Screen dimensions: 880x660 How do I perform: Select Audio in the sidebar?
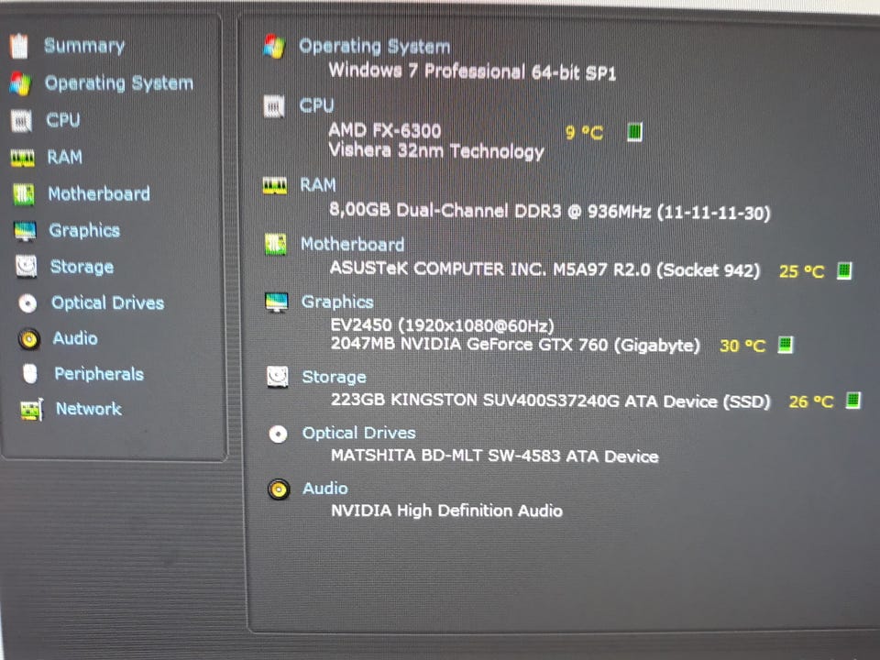click(75, 338)
